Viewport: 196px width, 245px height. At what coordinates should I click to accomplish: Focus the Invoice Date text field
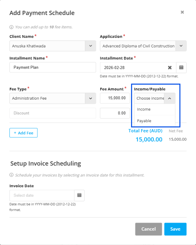pyautogui.click(x=42, y=195)
